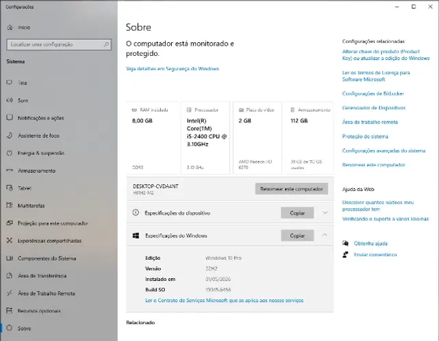Image resolution: width=439 pixels, height=341 pixels.
Task: Click the Projeção para este computador icon
Action: pyautogui.click(x=10, y=223)
